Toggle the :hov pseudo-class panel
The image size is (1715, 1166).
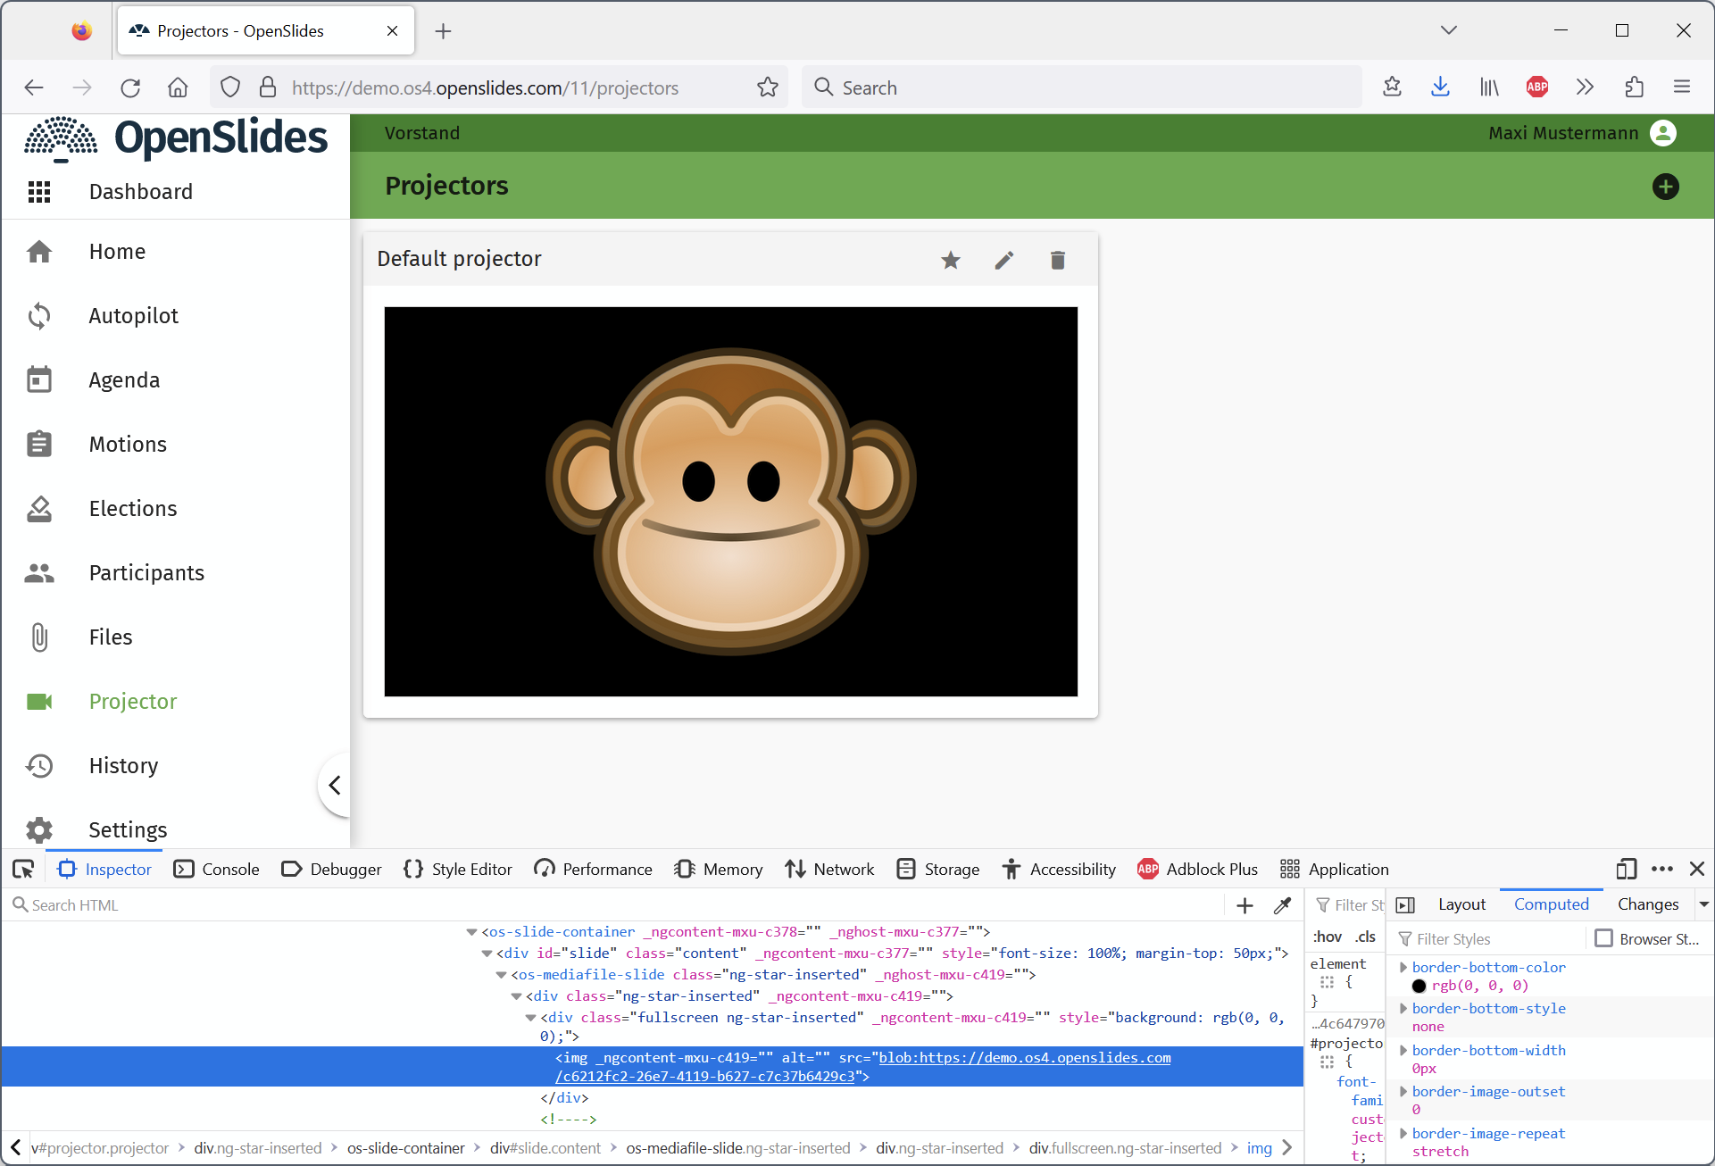(1328, 937)
